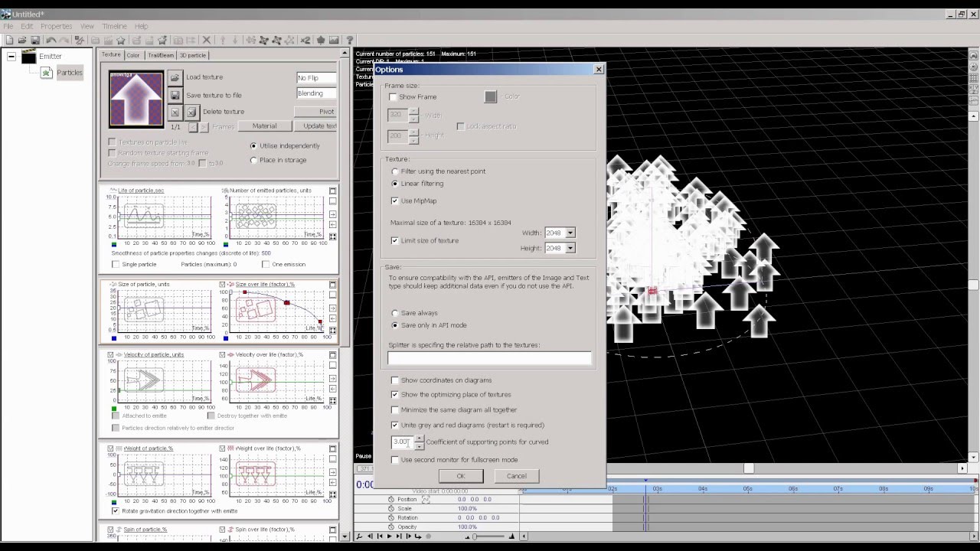The width and height of the screenshot is (980, 551).
Task: Click the x2 toolbar icon
Action: coord(305,40)
